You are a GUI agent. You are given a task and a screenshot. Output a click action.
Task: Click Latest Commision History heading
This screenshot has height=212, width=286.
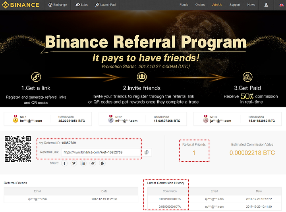(x=166, y=183)
